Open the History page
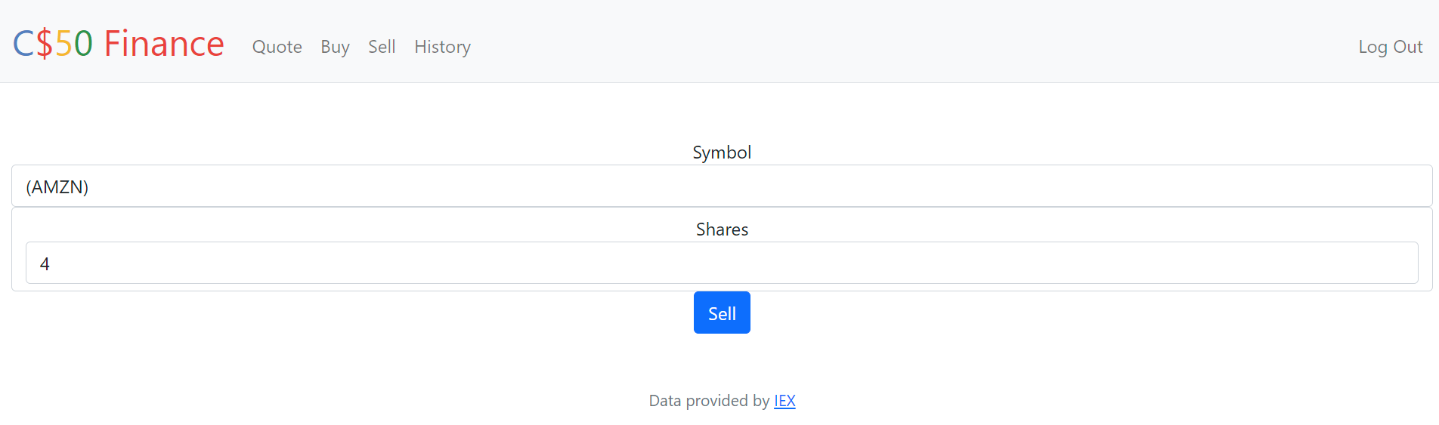1439x425 pixels. (x=442, y=47)
